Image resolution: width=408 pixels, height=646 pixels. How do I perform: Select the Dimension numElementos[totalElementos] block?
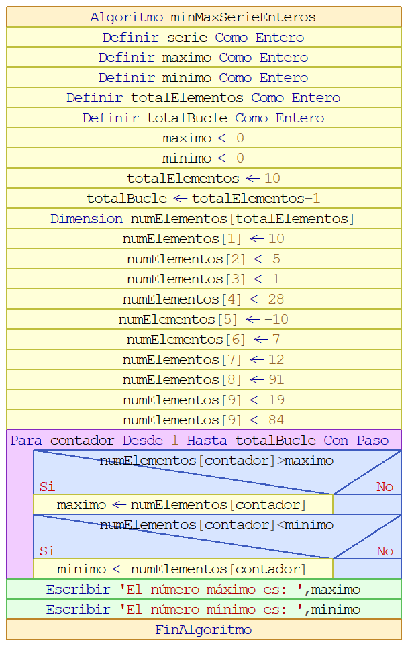point(204,219)
